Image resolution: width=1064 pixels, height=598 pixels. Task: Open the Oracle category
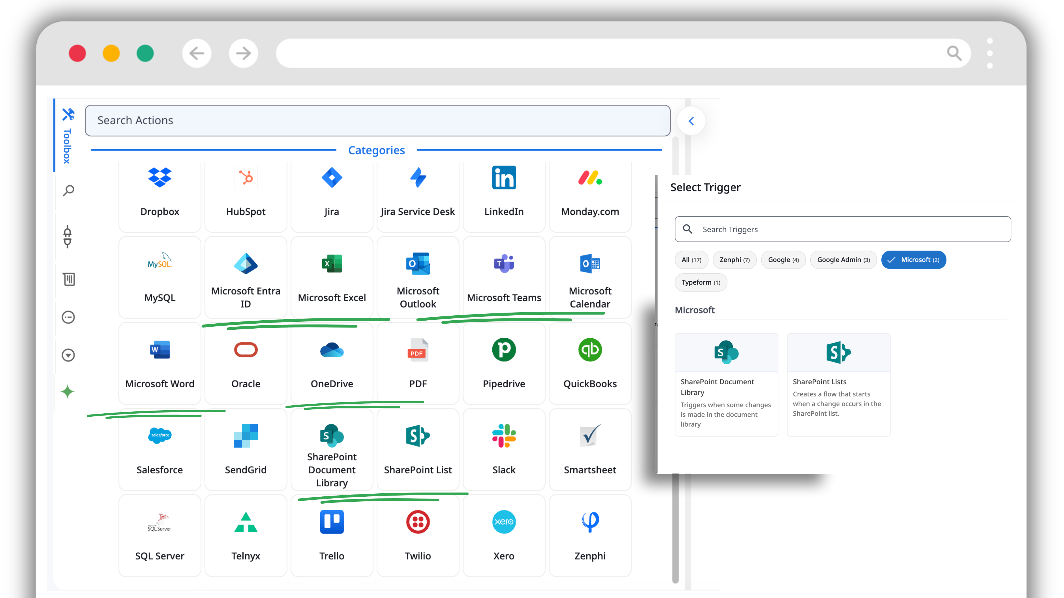(246, 364)
